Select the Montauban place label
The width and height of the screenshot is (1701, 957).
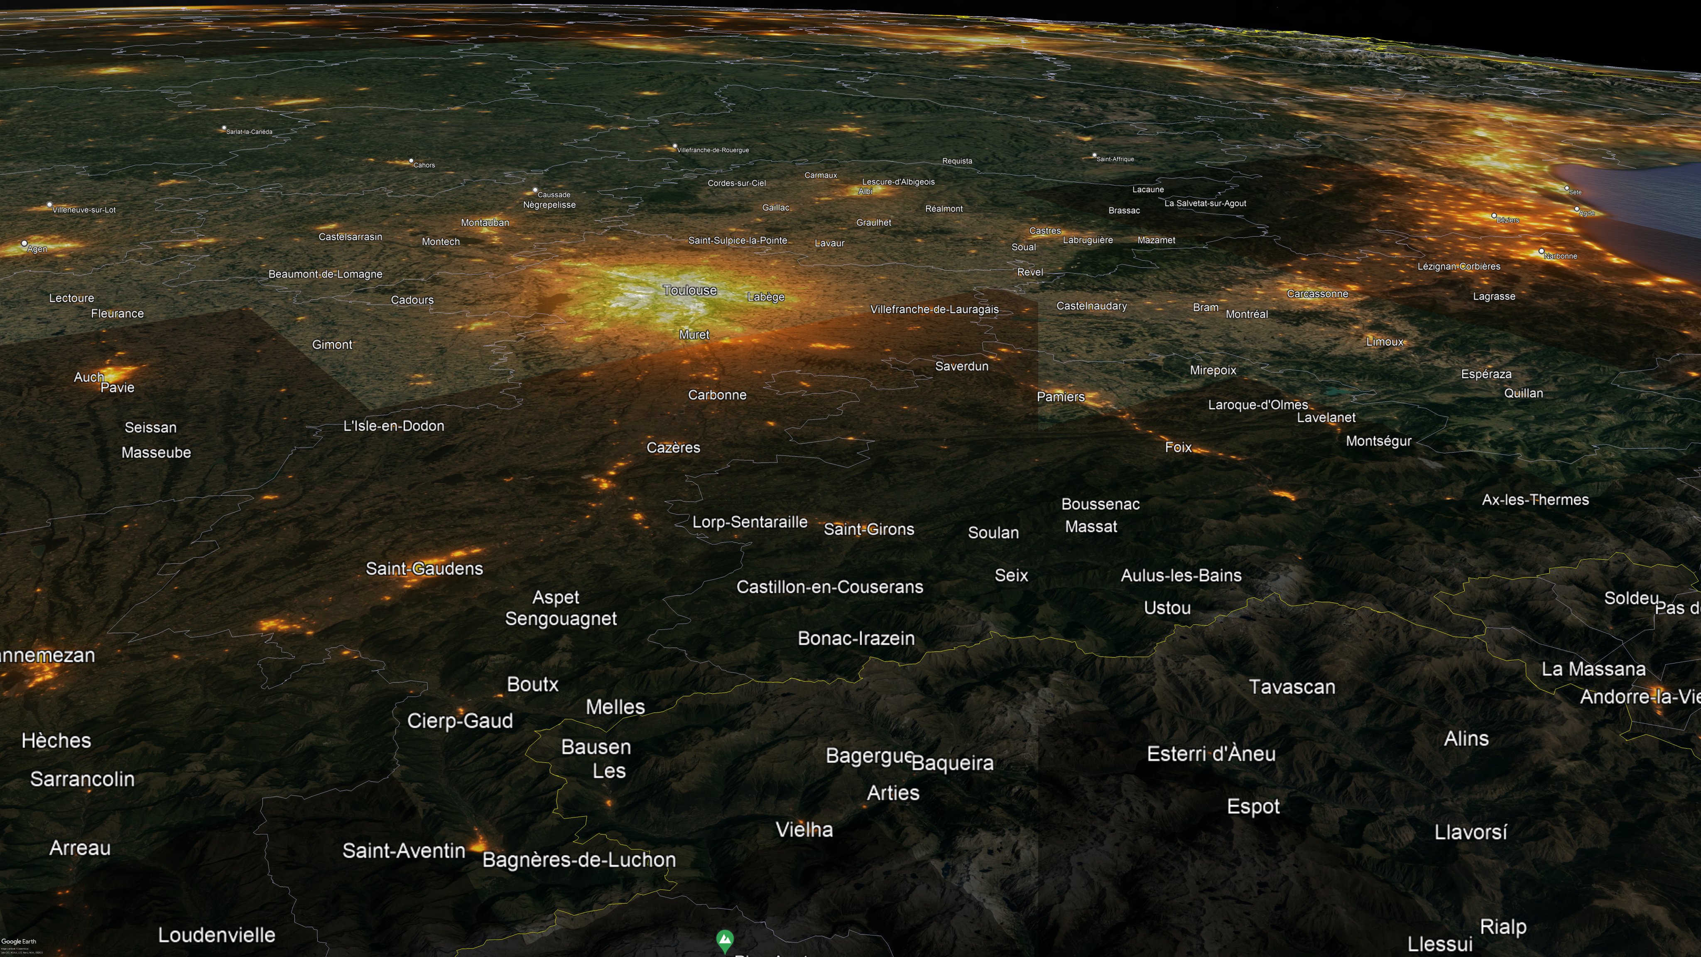pos(485,223)
